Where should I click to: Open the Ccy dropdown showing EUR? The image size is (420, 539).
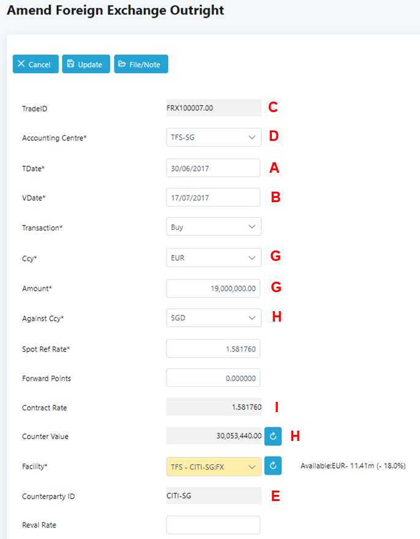(214, 258)
